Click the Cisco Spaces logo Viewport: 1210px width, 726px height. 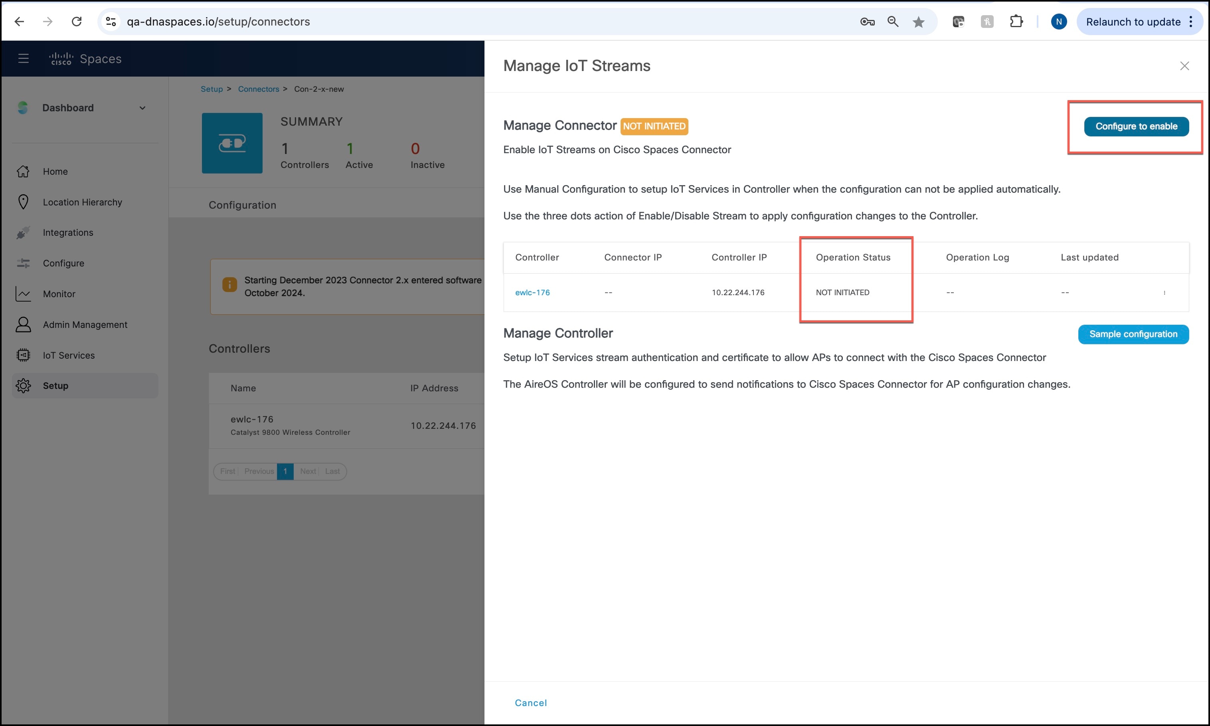click(x=85, y=59)
